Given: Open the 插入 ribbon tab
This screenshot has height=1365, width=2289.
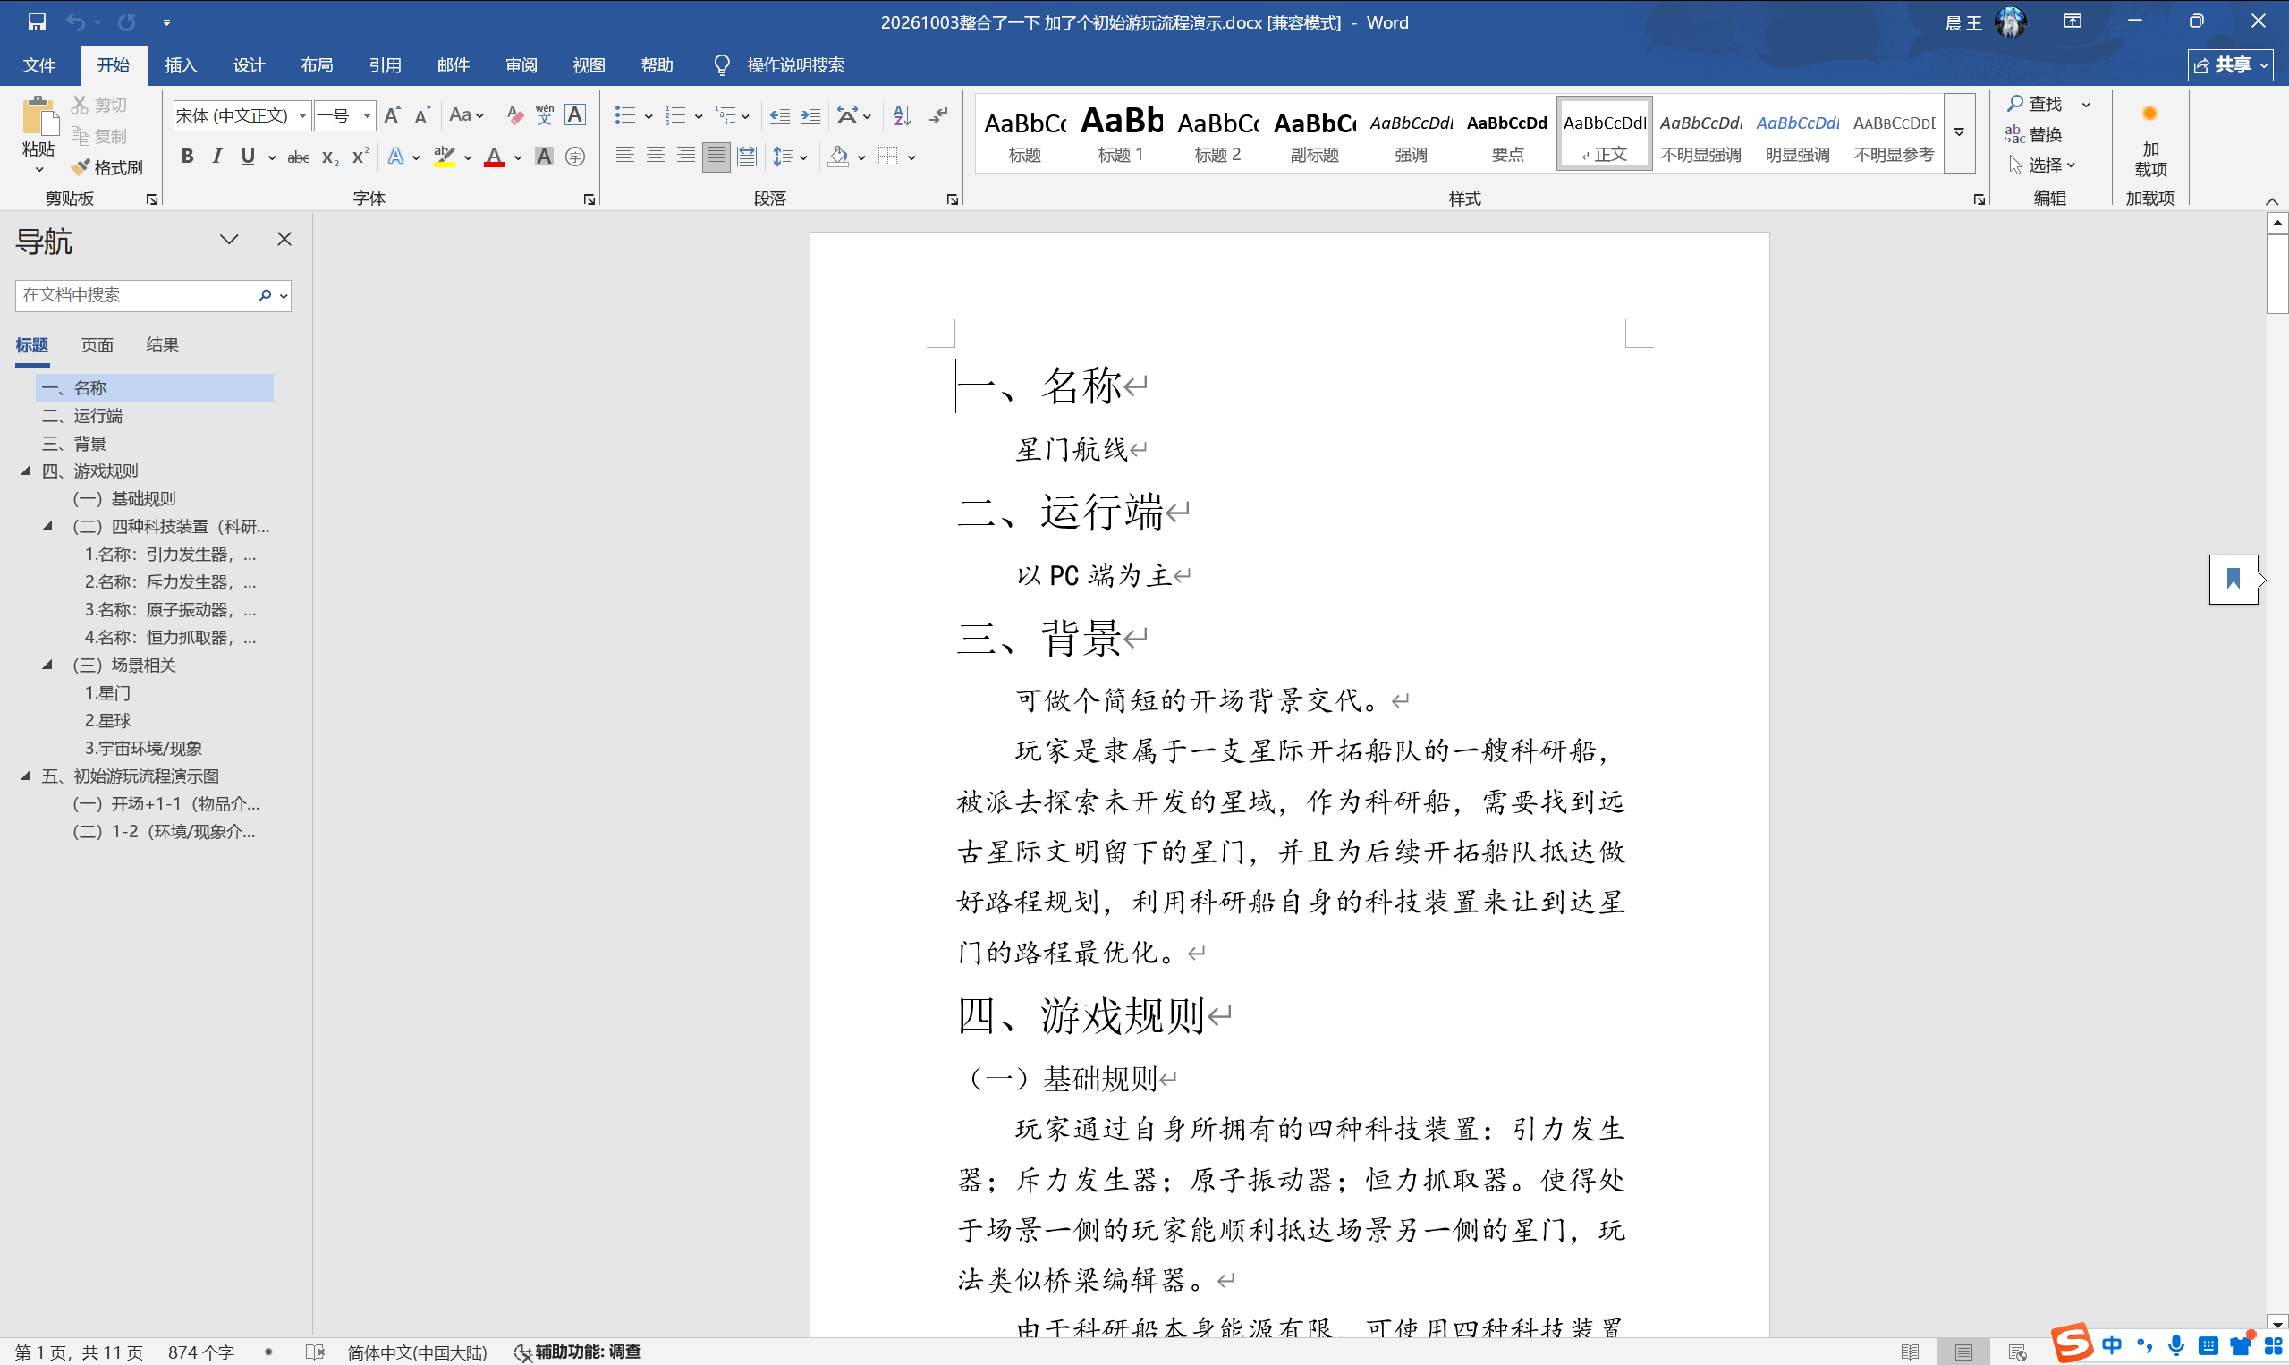Looking at the screenshot, I should point(181,65).
